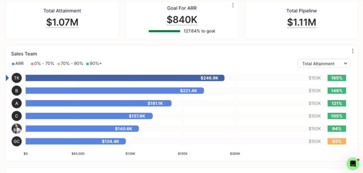Open the chat support widget
This screenshot has height=173, width=363.
click(x=353, y=164)
